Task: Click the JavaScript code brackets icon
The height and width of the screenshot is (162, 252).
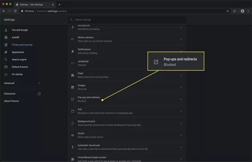Action: pos(73,63)
